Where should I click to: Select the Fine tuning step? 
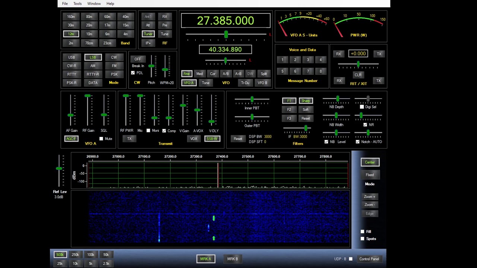pos(187,74)
